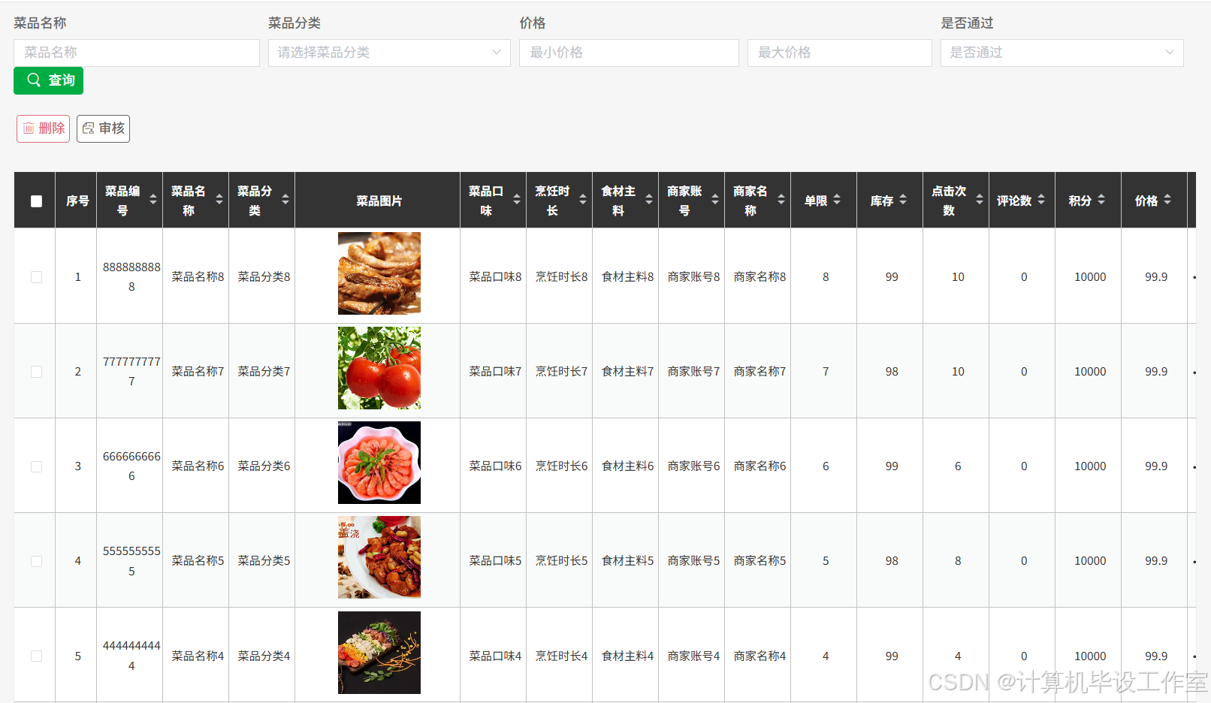Image resolution: width=1211 pixels, height=703 pixels.
Task: Click the sort arrows beside 库存
Action: [x=903, y=200]
